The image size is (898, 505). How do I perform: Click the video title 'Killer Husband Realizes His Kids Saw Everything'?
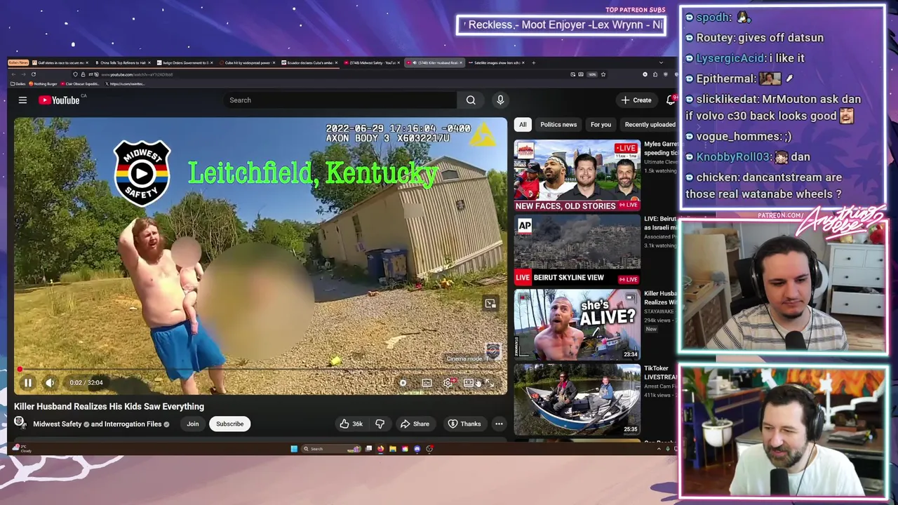(x=109, y=407)
